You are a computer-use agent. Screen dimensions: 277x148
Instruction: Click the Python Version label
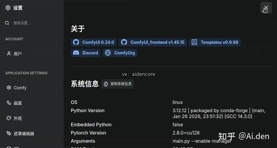(88, 110)
